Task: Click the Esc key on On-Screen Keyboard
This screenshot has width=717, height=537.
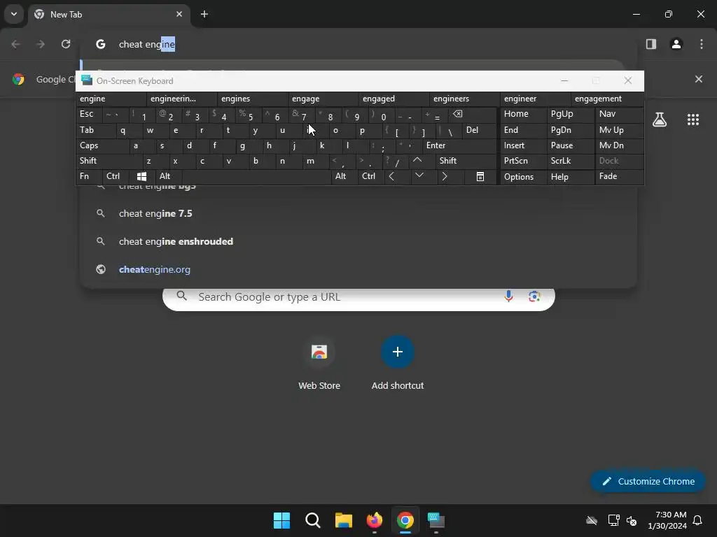Action: [89, 114]
